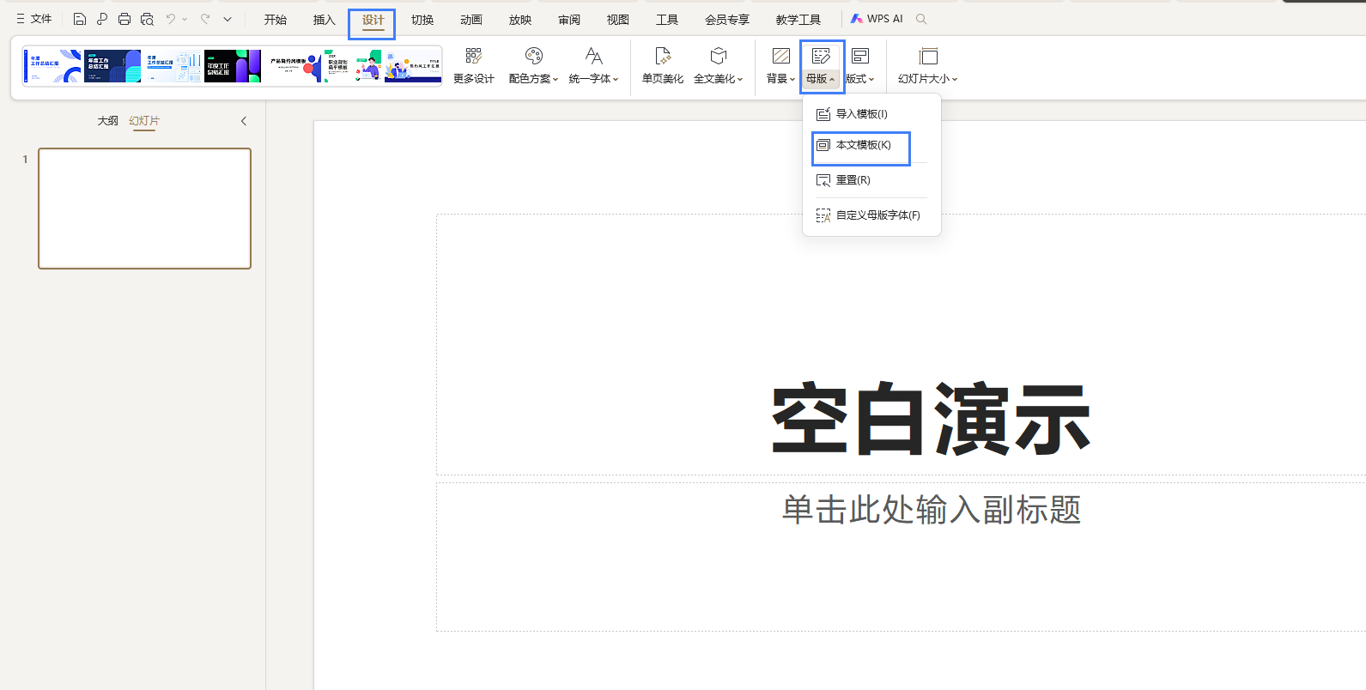
Task: Select slide 1 thumbnail in the panel
Action: pos(144,209)
